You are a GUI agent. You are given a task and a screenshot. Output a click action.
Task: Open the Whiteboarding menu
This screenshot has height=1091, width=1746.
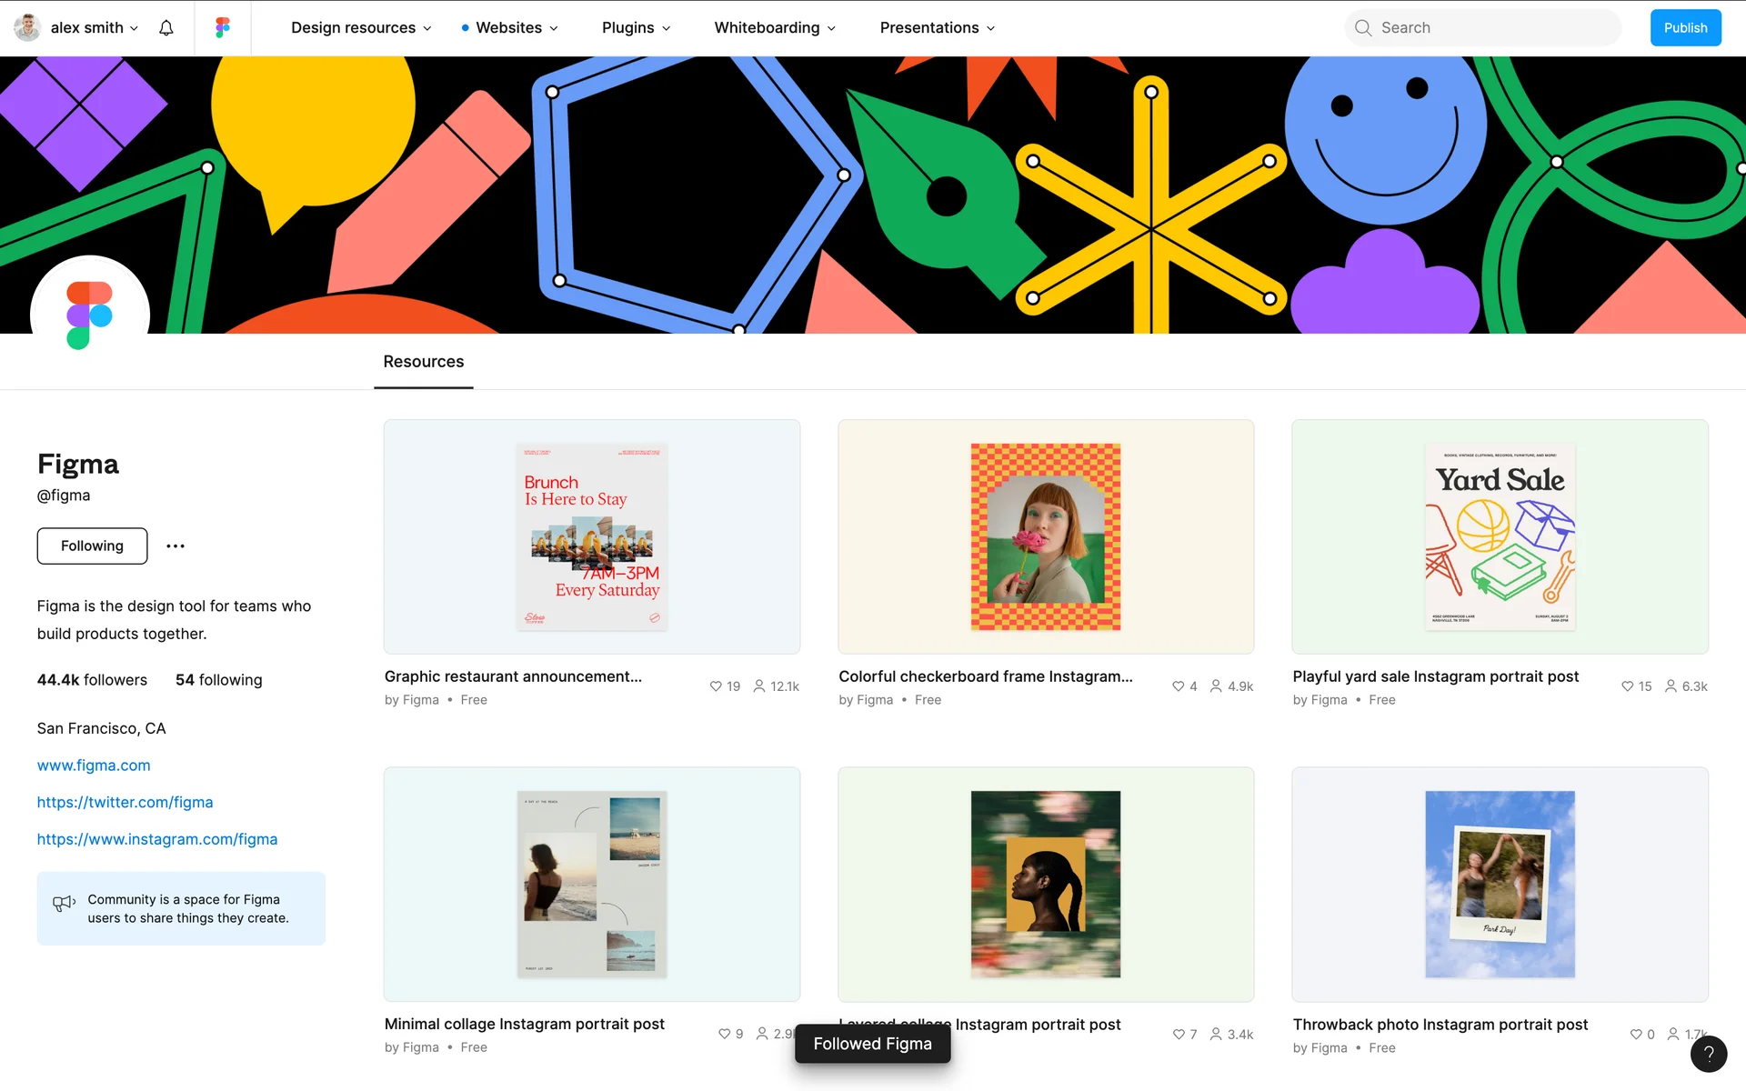pyautogui.click(x=774, y=28)
